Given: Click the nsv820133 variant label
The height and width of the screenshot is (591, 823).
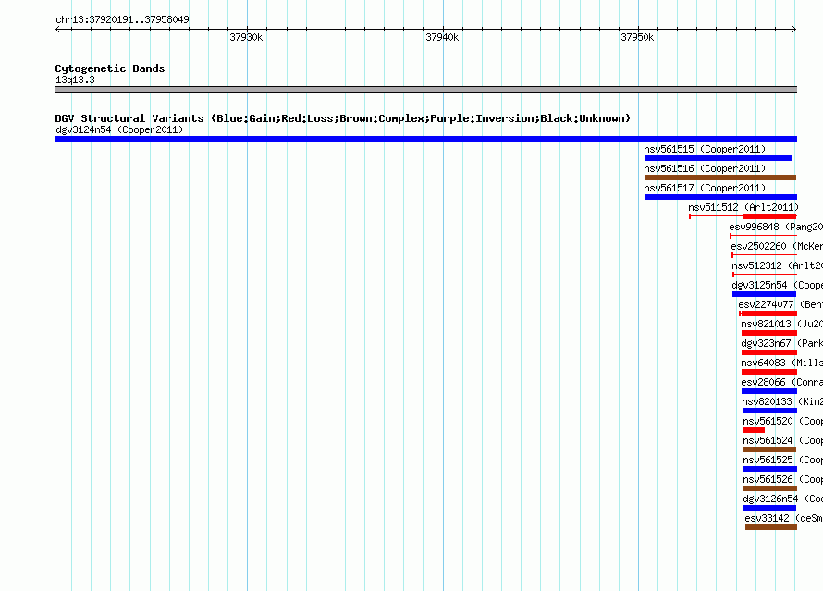Looking at the screenshot, I should 782,401.
